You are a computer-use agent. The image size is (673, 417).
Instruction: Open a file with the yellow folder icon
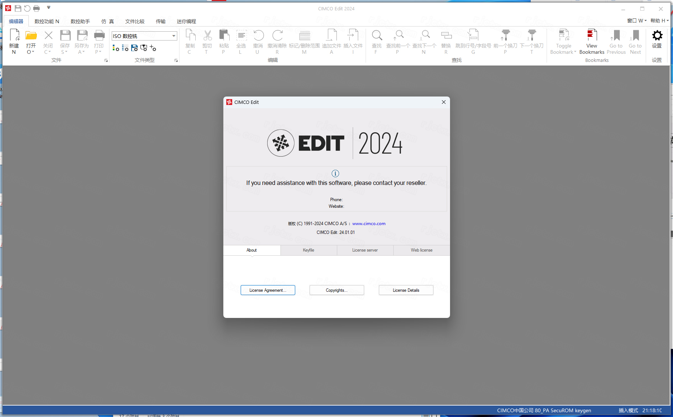click(x=31, y=36)
